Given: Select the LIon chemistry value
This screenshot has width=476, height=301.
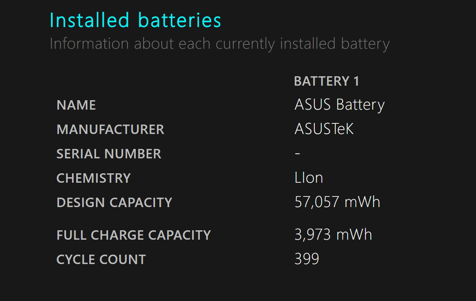Looking at the screenshot, I should 309,178.
